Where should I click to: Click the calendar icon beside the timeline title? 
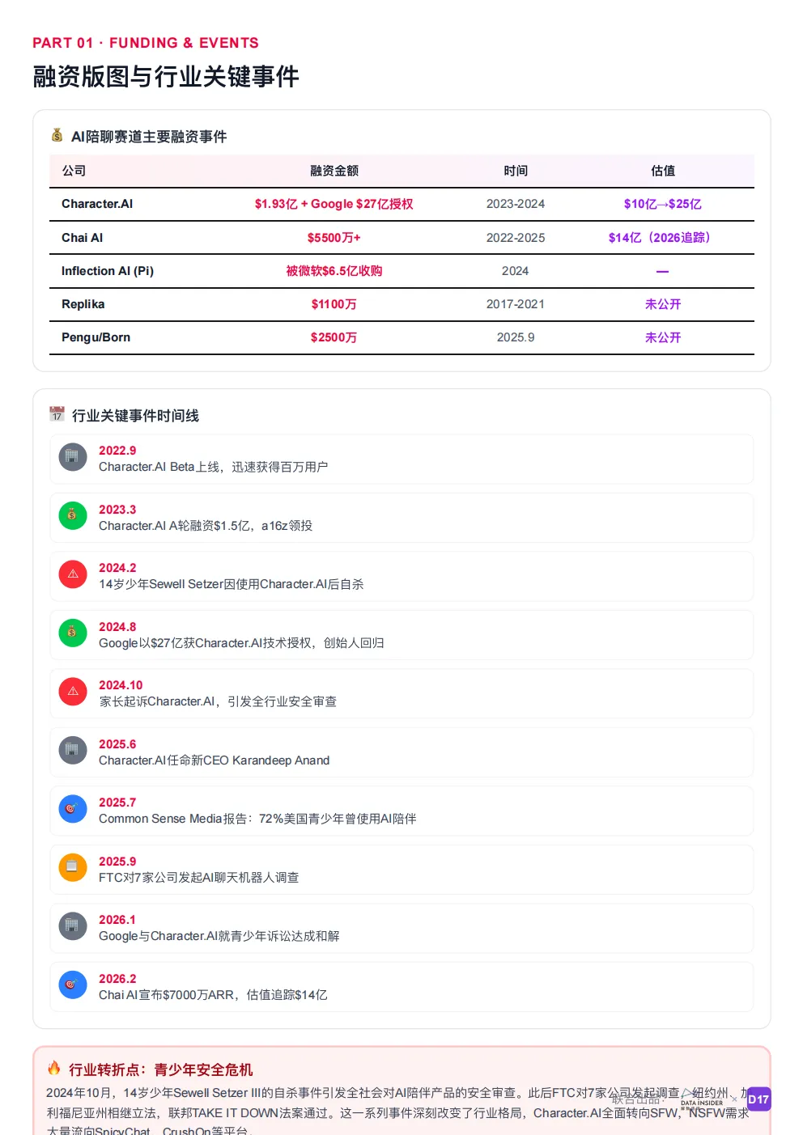point(57,414)
